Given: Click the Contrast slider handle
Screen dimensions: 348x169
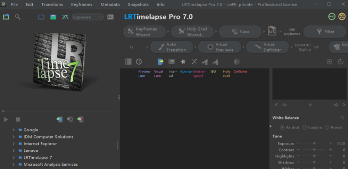Looking at the screenshot, I should click(314, 150).
